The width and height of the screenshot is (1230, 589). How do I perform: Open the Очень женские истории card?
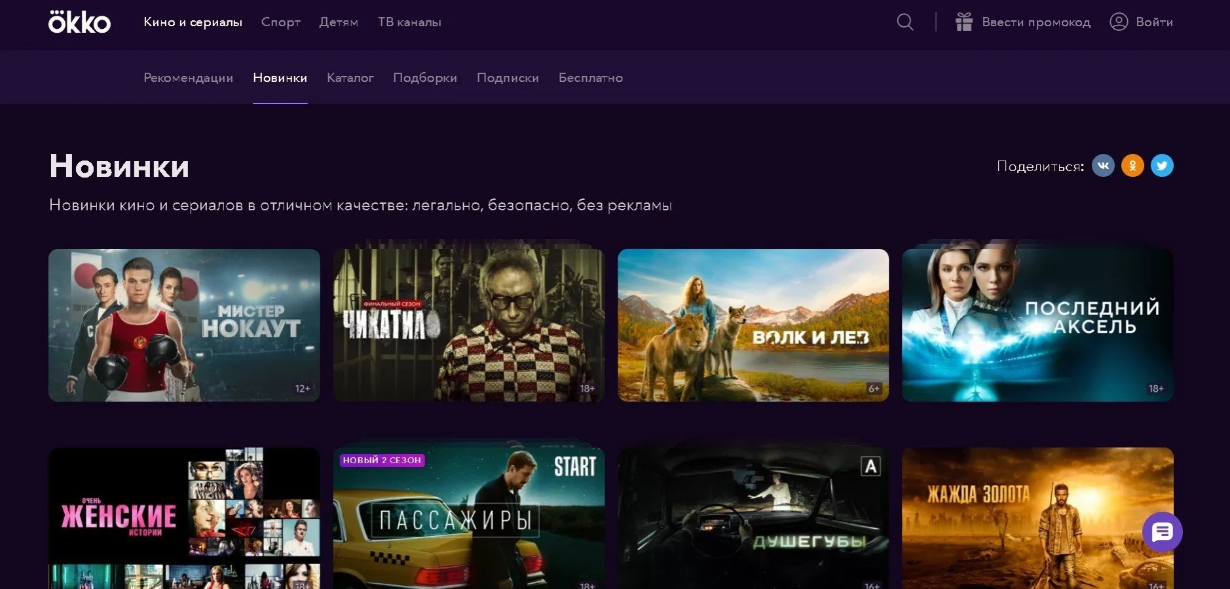coord(184,518)
